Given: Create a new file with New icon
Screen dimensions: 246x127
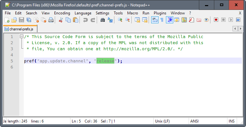Looking at the screenshot, I should 7,20.
